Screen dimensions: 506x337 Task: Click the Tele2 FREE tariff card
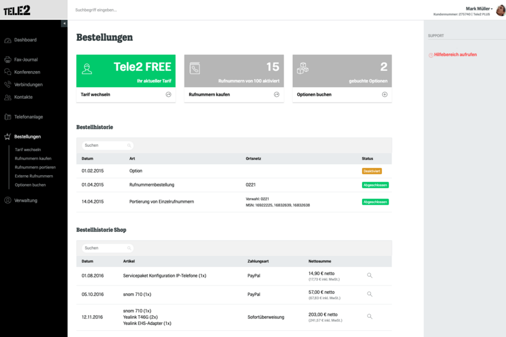click(126, 71)
